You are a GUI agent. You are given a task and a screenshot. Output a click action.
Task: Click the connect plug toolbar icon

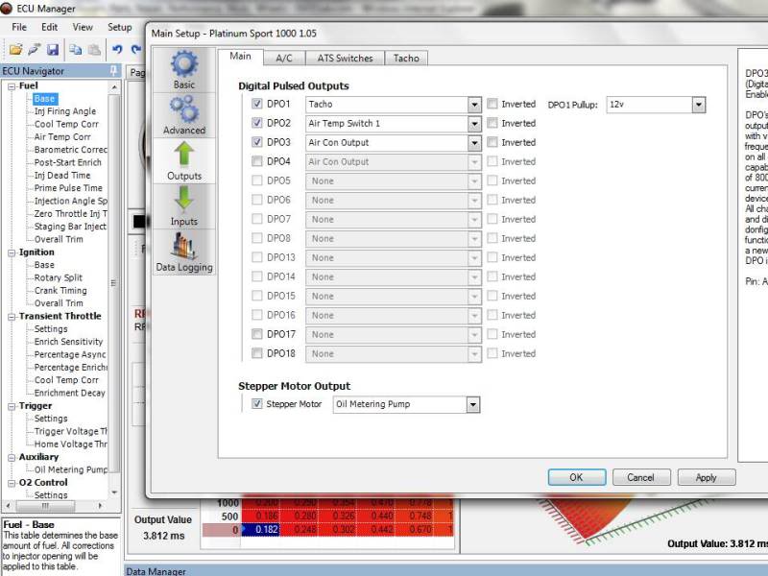35,50
